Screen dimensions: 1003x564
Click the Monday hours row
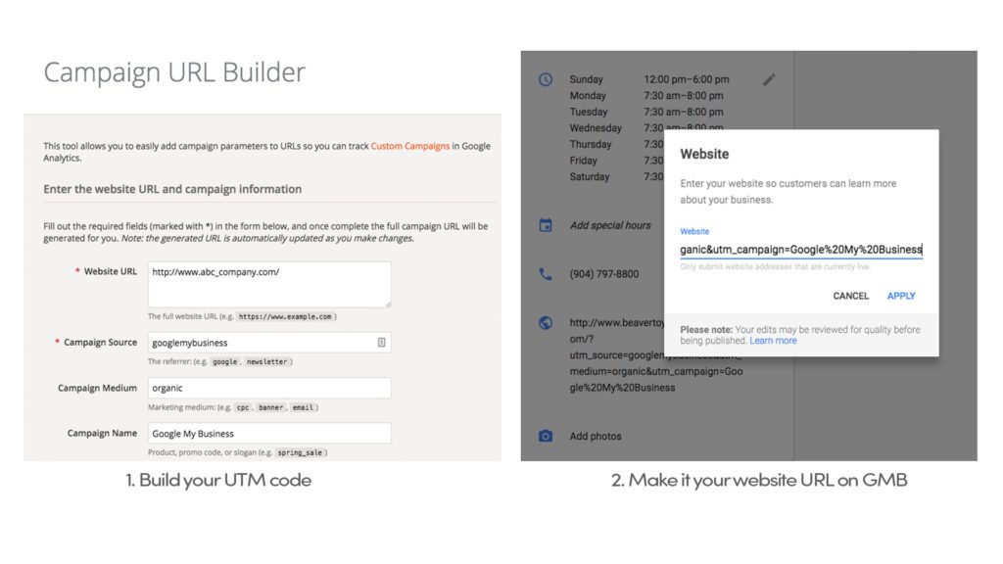(646, 95)
